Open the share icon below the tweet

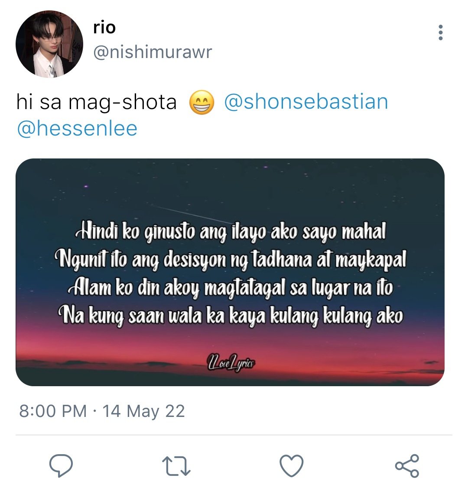pos(407,465)
